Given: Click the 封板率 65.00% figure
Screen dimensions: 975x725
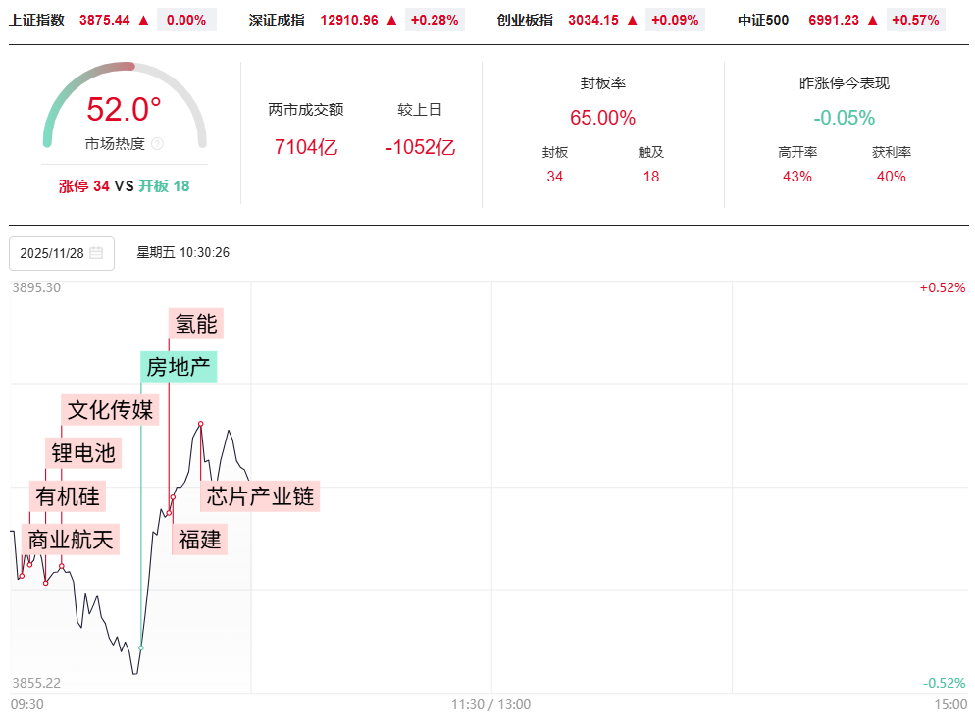Looking at the screenshot, I should coord(602,118).
